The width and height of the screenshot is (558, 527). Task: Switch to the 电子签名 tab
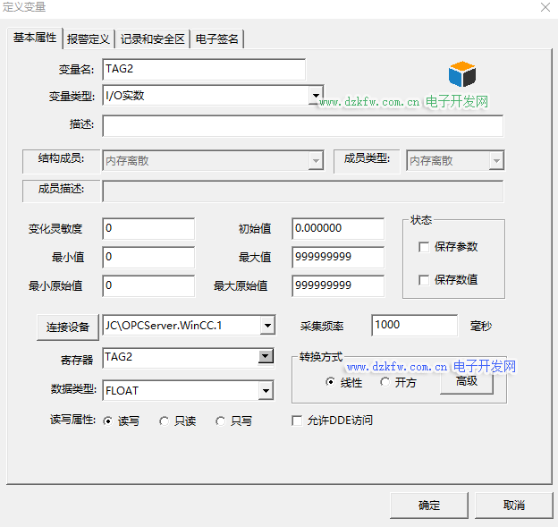coord(217,38)
